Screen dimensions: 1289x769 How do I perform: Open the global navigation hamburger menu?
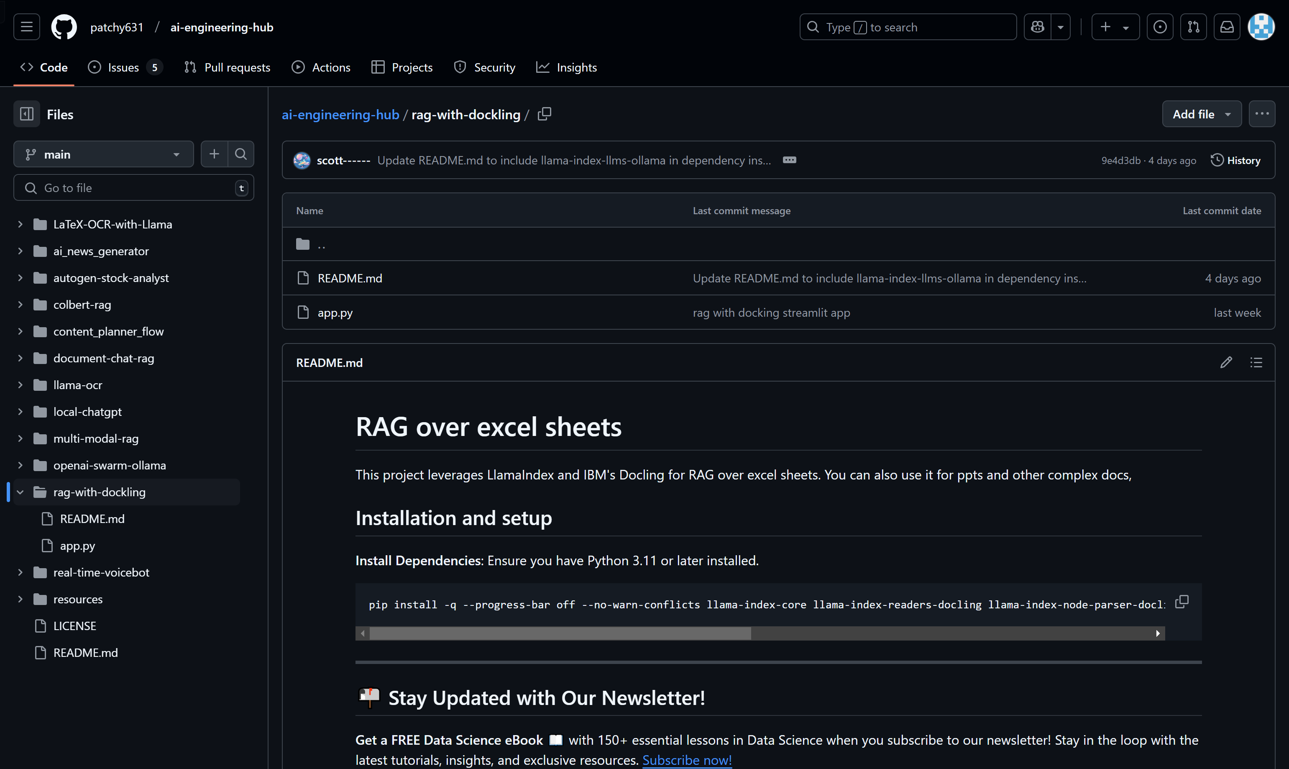(x=26, y=27)
